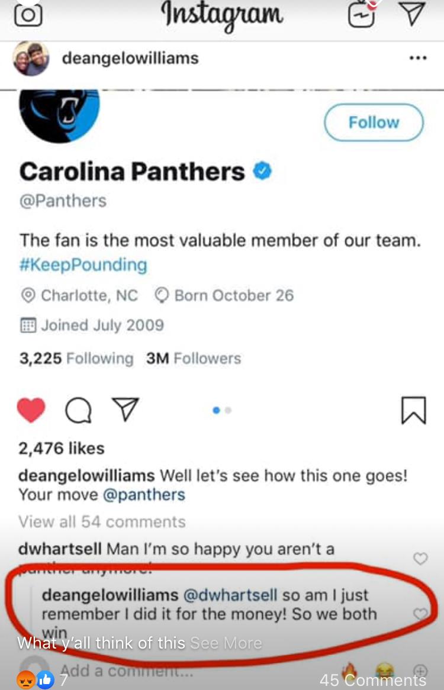Viewport: 444px width, 690px height.
Task: Open the @panthers mention in caption
Action: pos(144,495)
